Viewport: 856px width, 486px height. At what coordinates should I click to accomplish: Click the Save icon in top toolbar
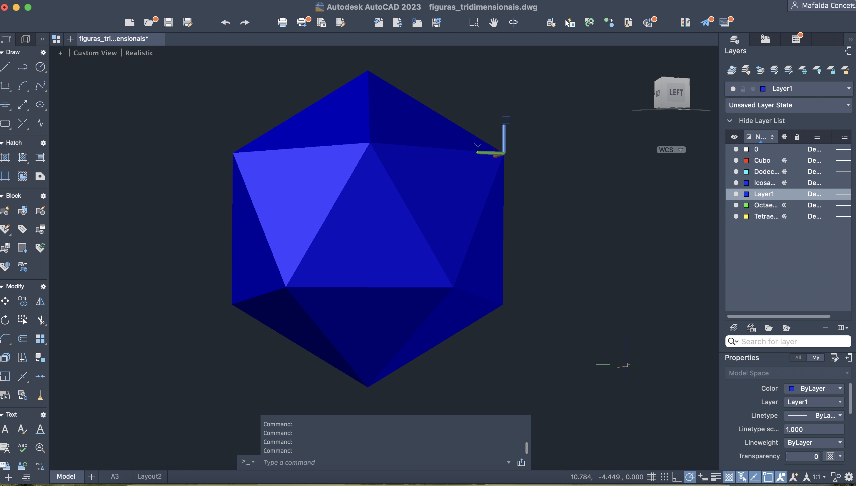(168, 22)
